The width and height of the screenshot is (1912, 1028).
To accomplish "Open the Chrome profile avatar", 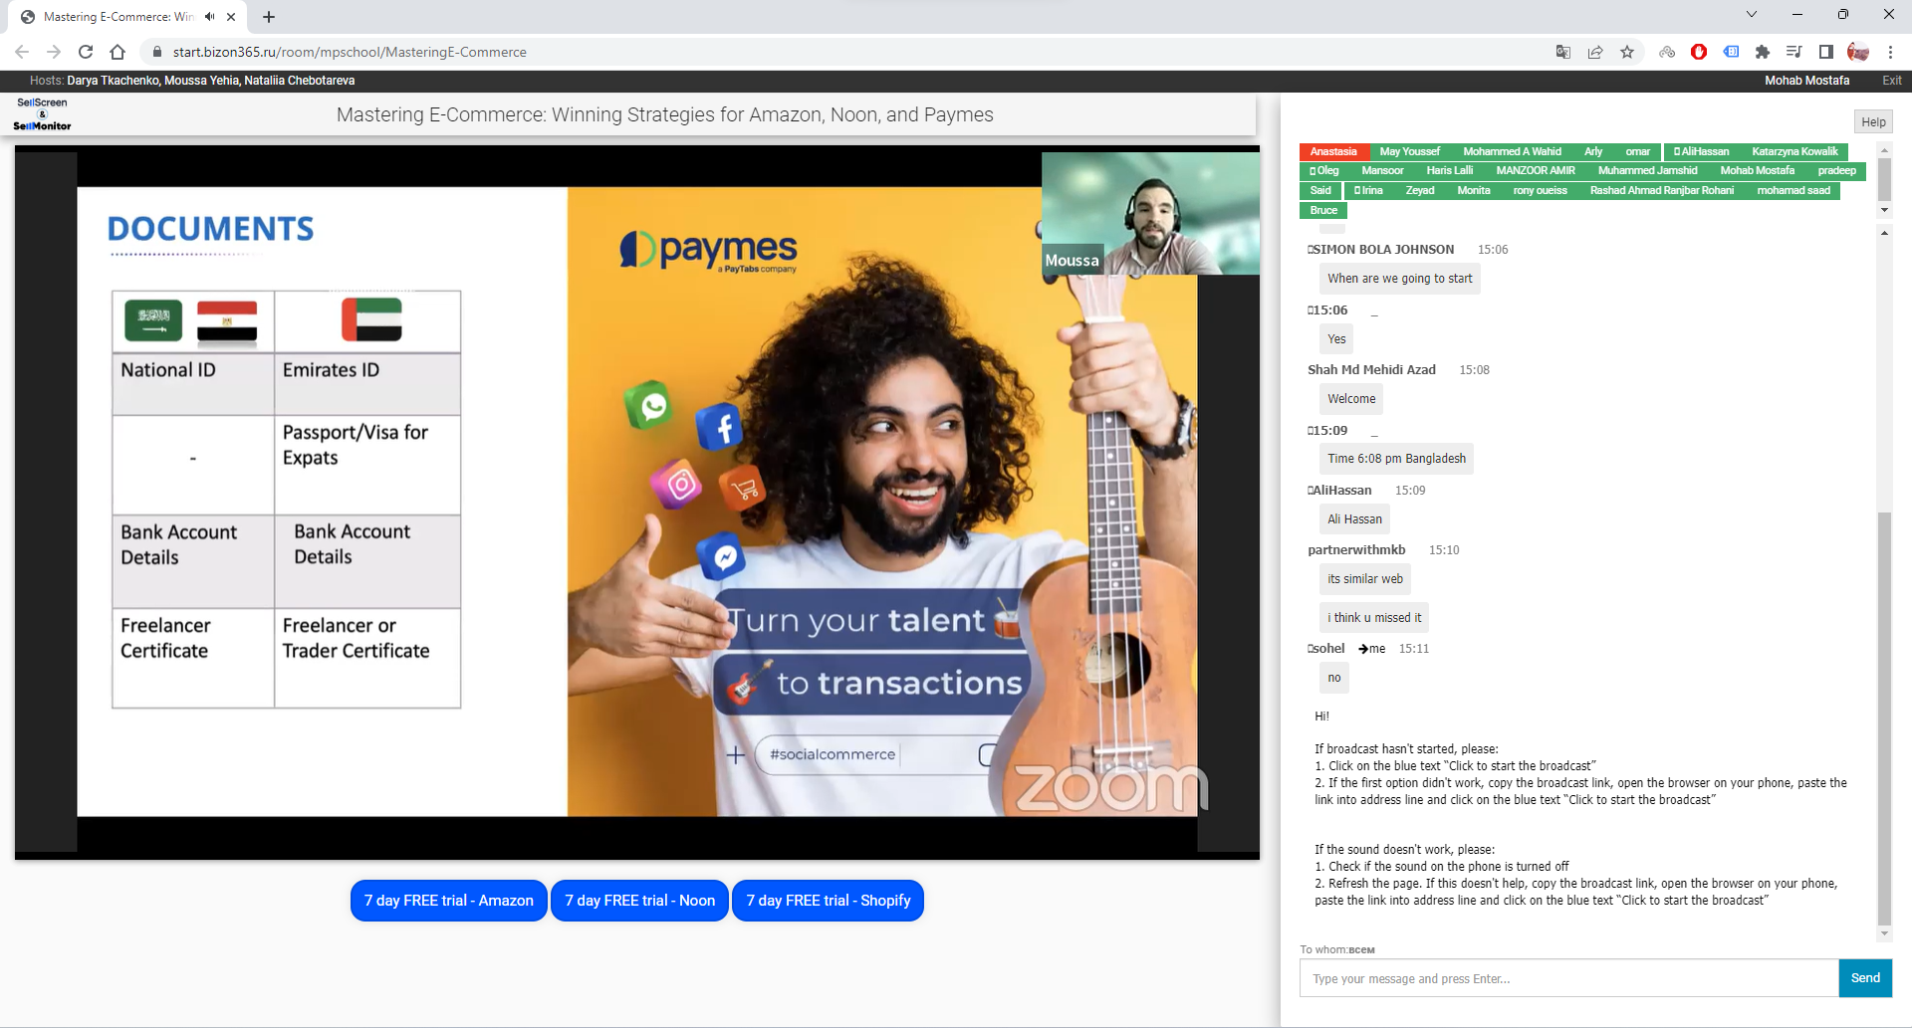I will point(1858,52).
